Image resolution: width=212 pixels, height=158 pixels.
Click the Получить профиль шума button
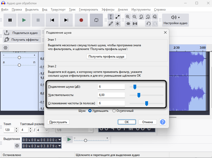(x=107, y=56)
